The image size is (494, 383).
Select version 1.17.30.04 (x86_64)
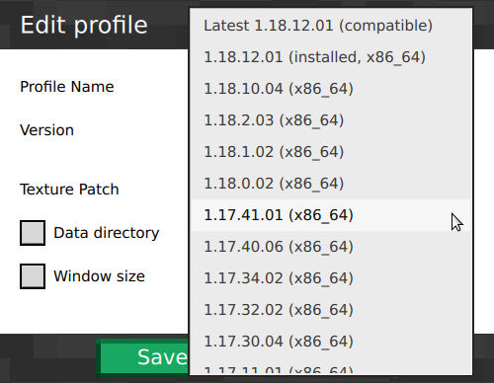pos(331,342)
